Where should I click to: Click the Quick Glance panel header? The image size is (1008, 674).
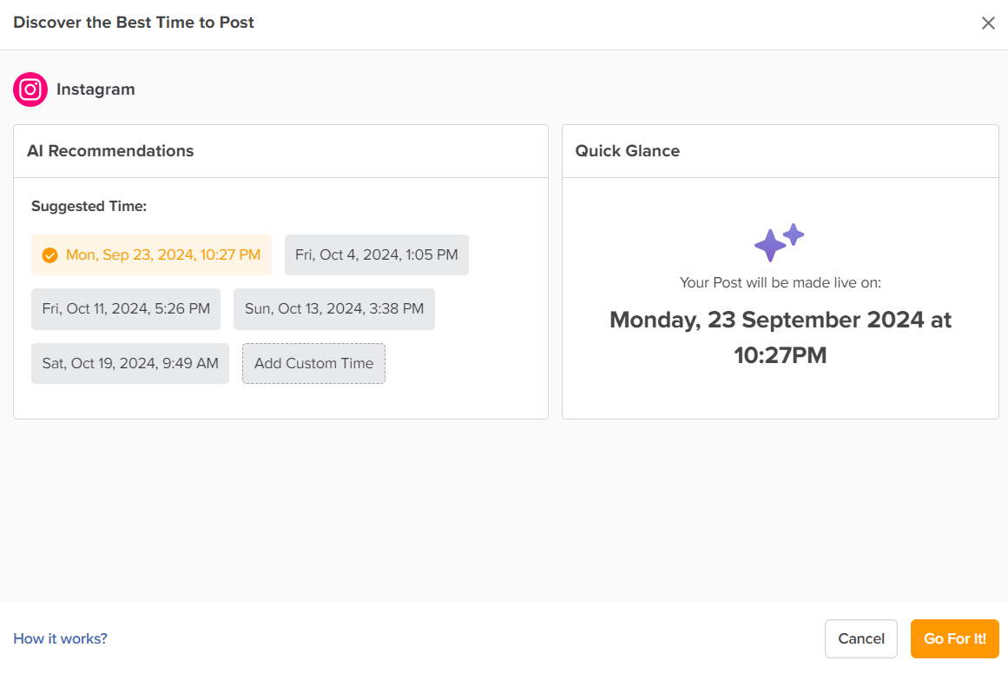(x=628, y=150)
